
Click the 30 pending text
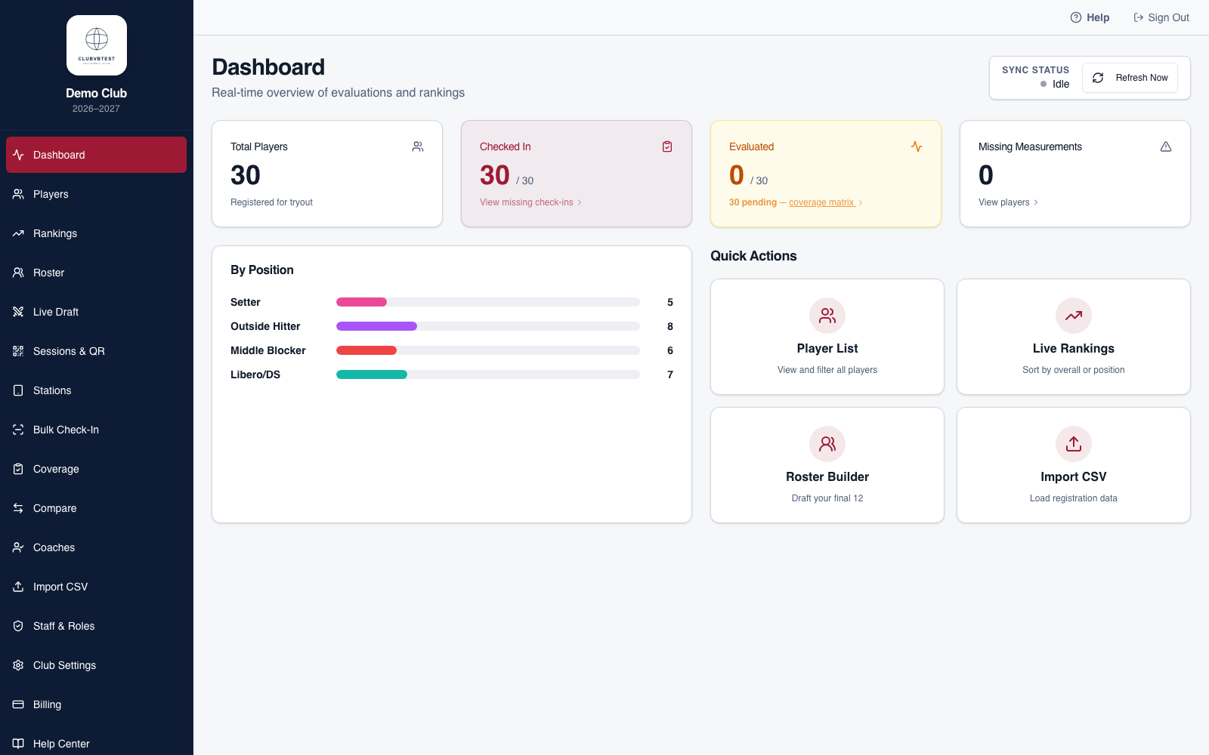(753, 202)
